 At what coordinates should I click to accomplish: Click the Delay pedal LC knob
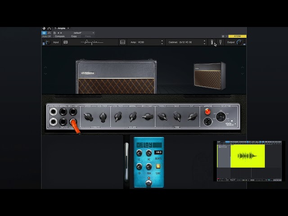139,153
